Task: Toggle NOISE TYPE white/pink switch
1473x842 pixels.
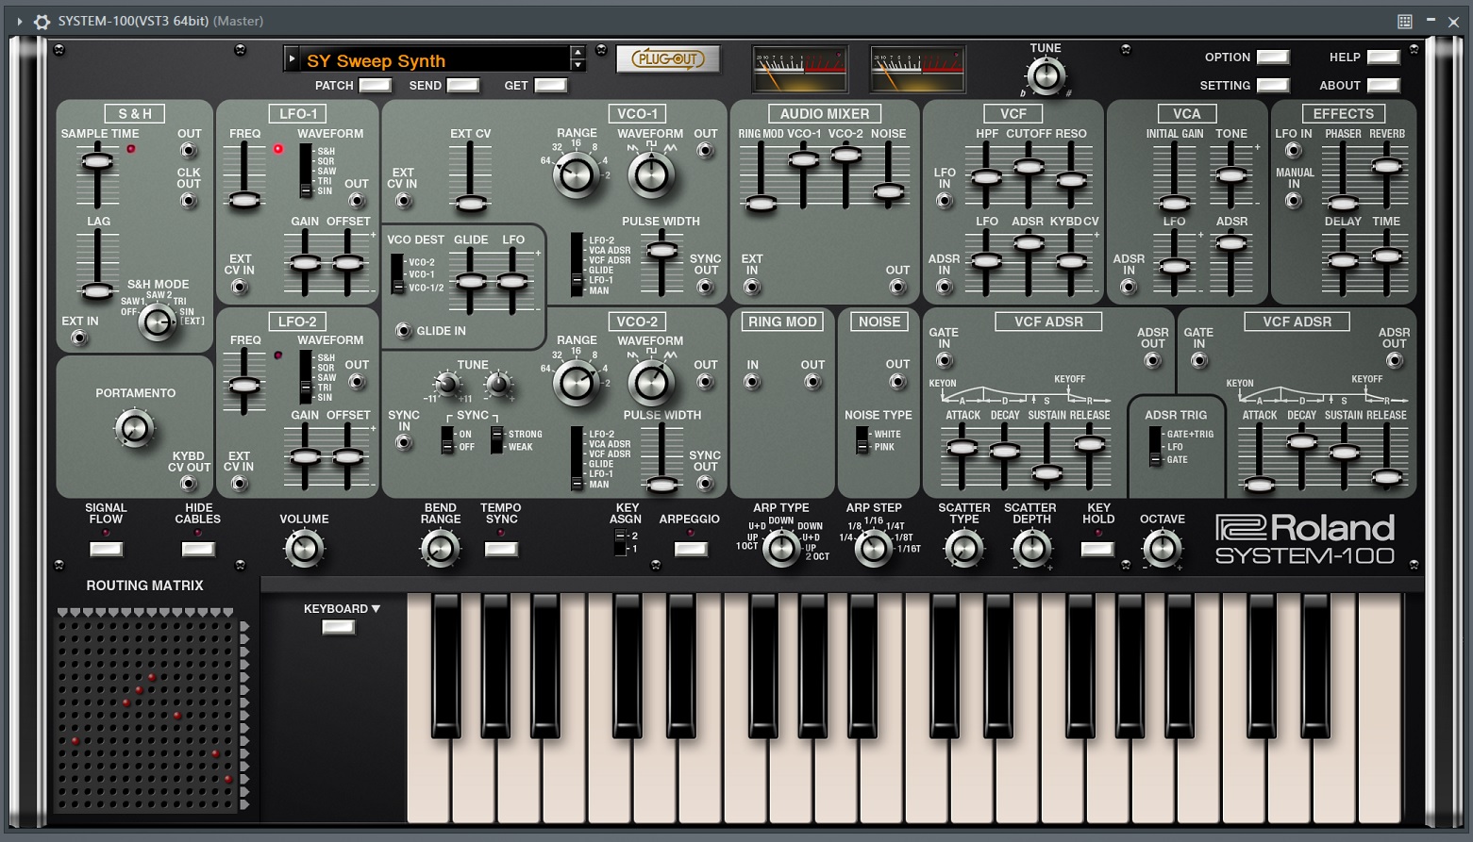Action: pyautogui.click(x=862, y=440)
